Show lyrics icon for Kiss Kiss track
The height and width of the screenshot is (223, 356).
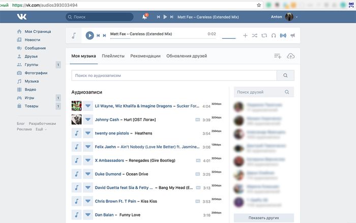coord(197,201)
